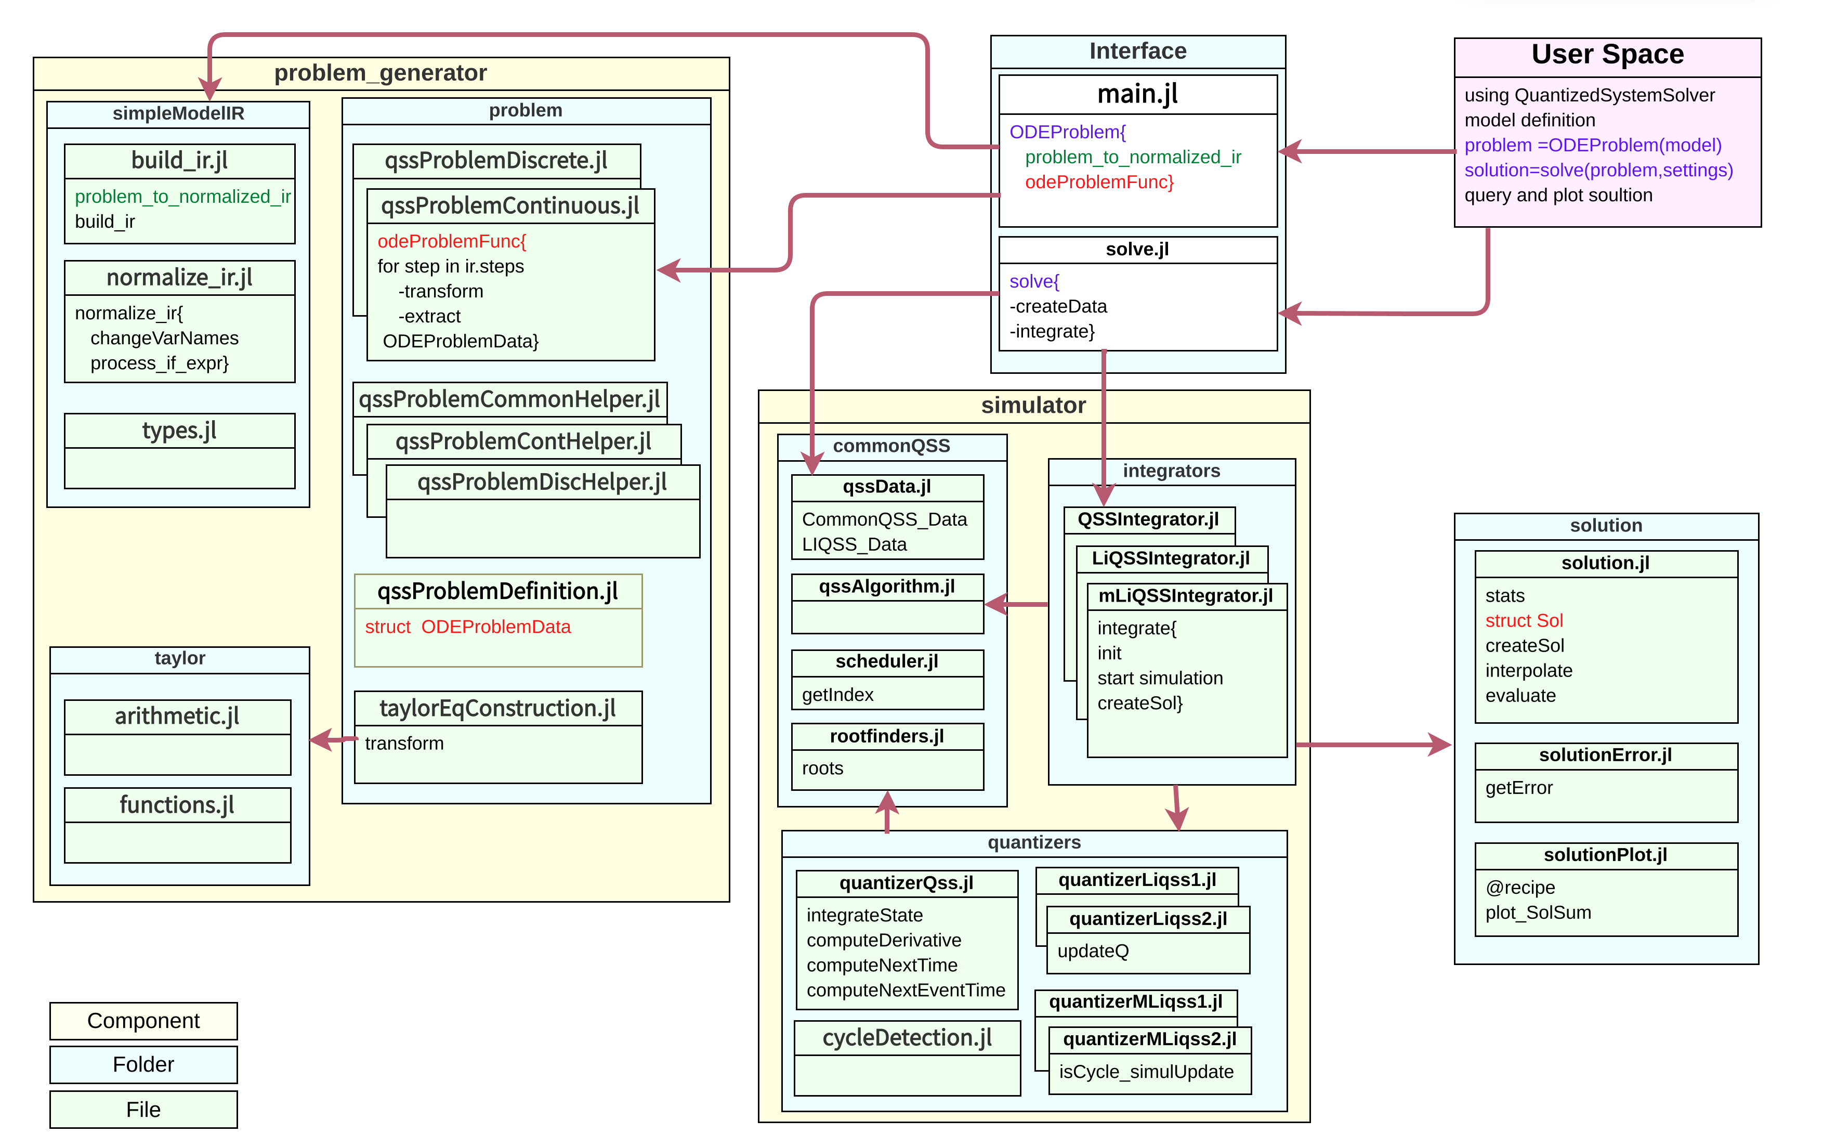The width and height of the screenshot is (1823, 1146).
Task: Click the quantizers folder label
Action: point(1034,843)
